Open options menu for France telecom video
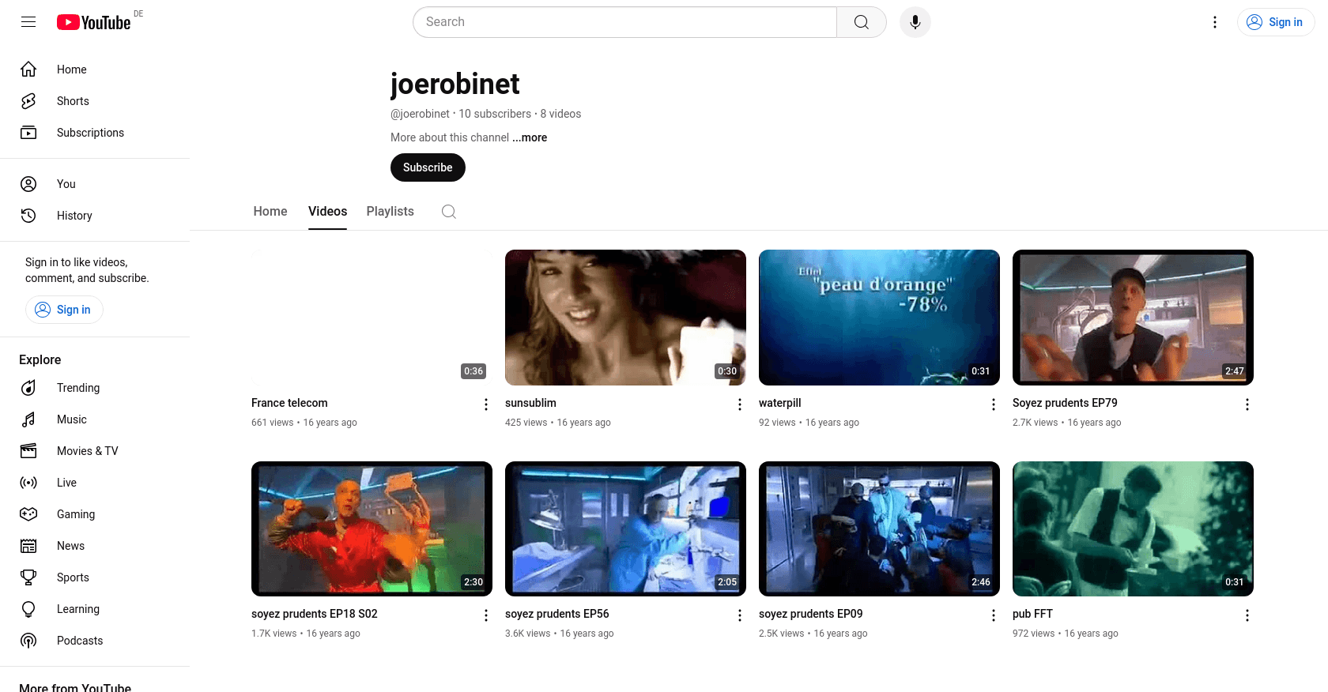The image size is (1328, 692). (x=486, y=404)
